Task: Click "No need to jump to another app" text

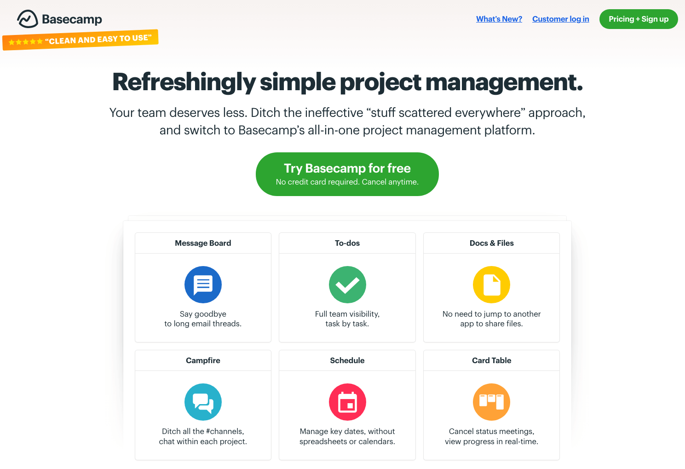Action: pyautogui.click(x=491, y=318)
